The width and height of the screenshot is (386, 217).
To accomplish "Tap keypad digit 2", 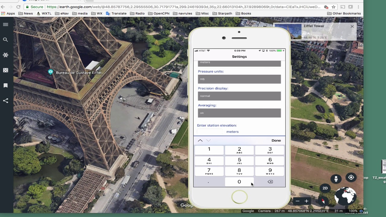I will [x=239, y=150].
